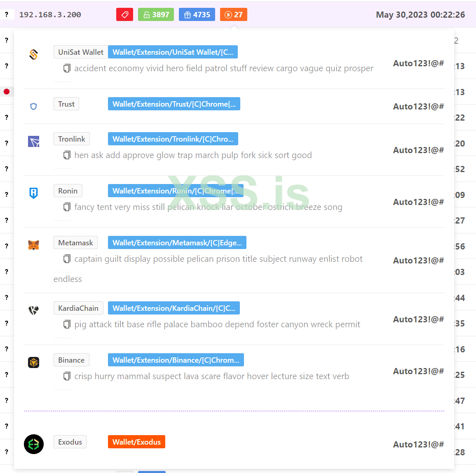Screen dimensions: 476x473
Task: Click the UniSat Wallet logo icon
Action: (34, 55)
